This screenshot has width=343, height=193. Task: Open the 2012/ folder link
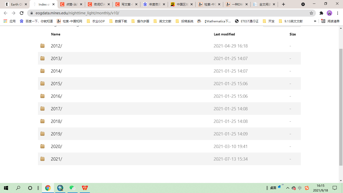coord(56,46)
